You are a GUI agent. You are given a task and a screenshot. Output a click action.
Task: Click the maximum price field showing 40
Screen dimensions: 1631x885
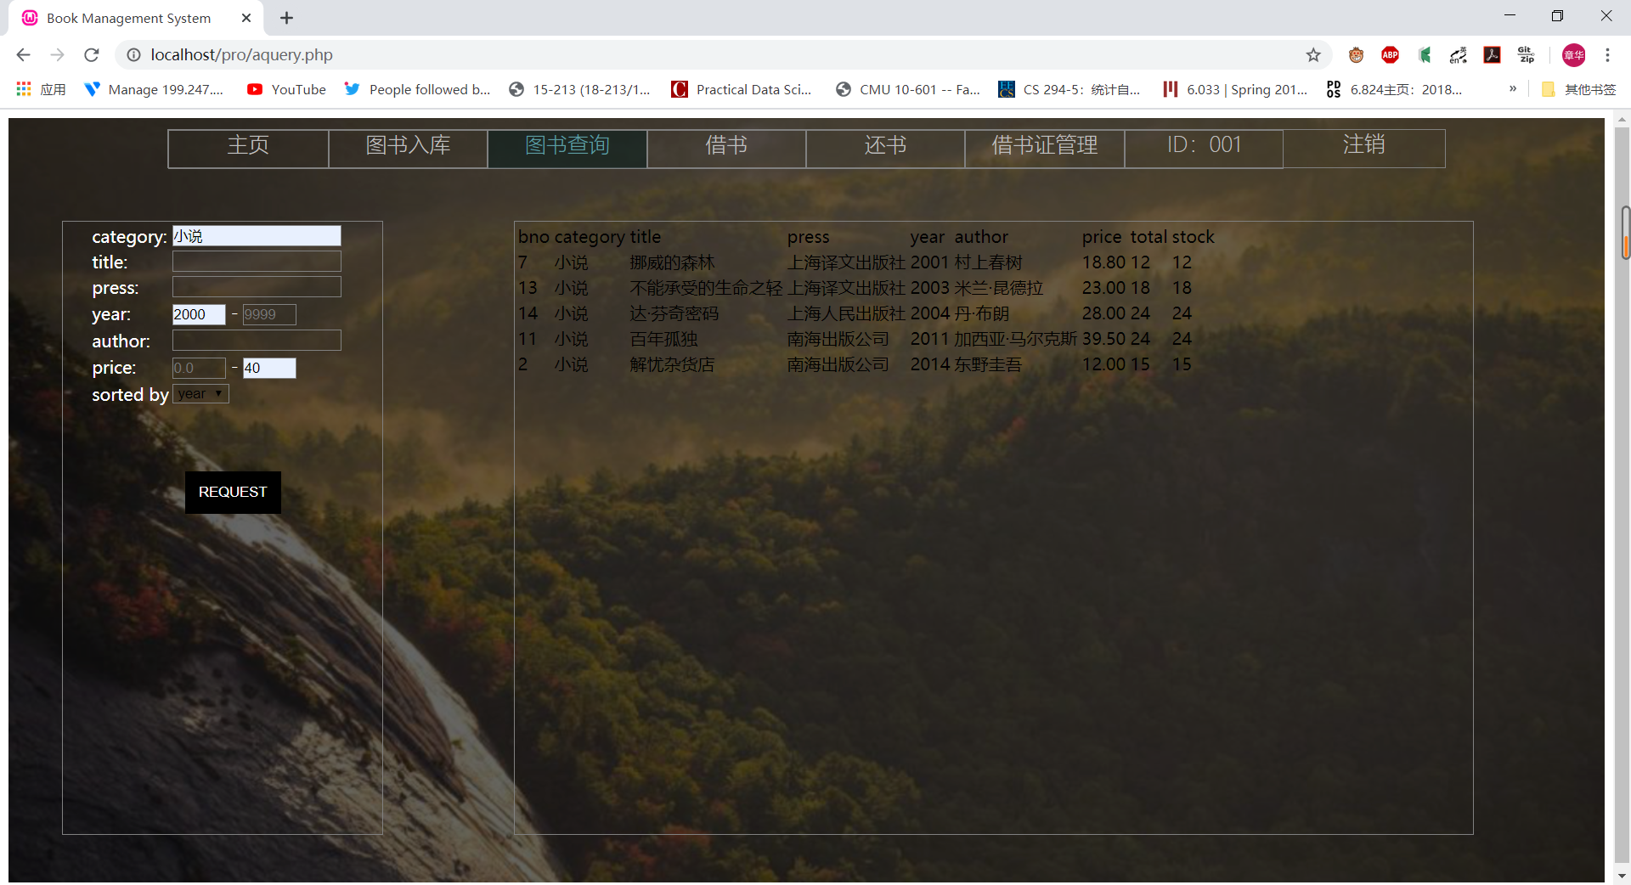269,368
